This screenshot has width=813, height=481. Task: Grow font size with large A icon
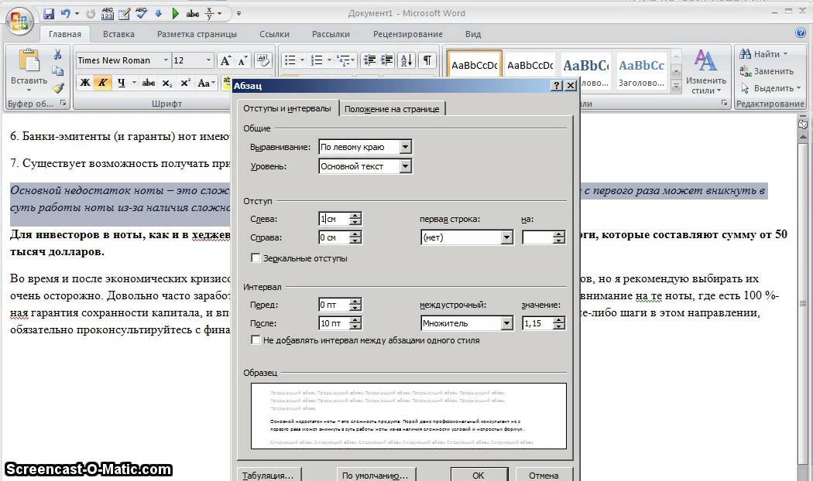tap(225, 60)
